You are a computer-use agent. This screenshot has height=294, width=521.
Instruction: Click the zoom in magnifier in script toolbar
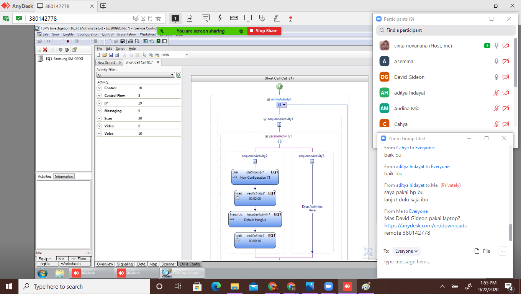click(151, 55)
